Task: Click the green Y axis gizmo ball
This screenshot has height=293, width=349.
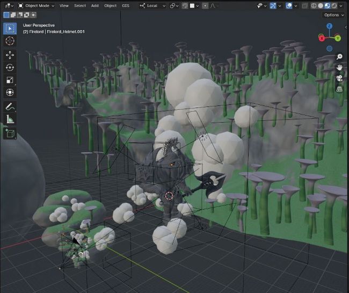Action: click(337, 38)
